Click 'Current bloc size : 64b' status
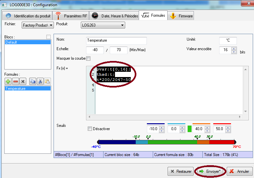The width and height of the screenshot is (254, 178). 128,155
